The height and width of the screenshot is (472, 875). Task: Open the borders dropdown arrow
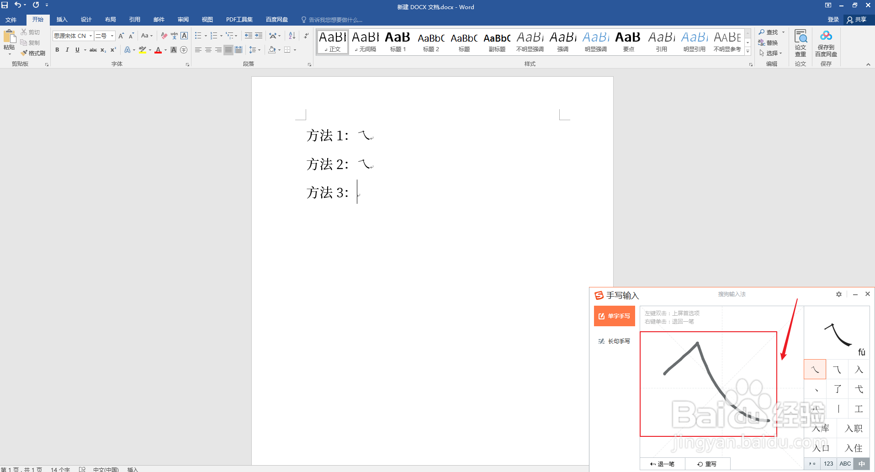(295, 50)
